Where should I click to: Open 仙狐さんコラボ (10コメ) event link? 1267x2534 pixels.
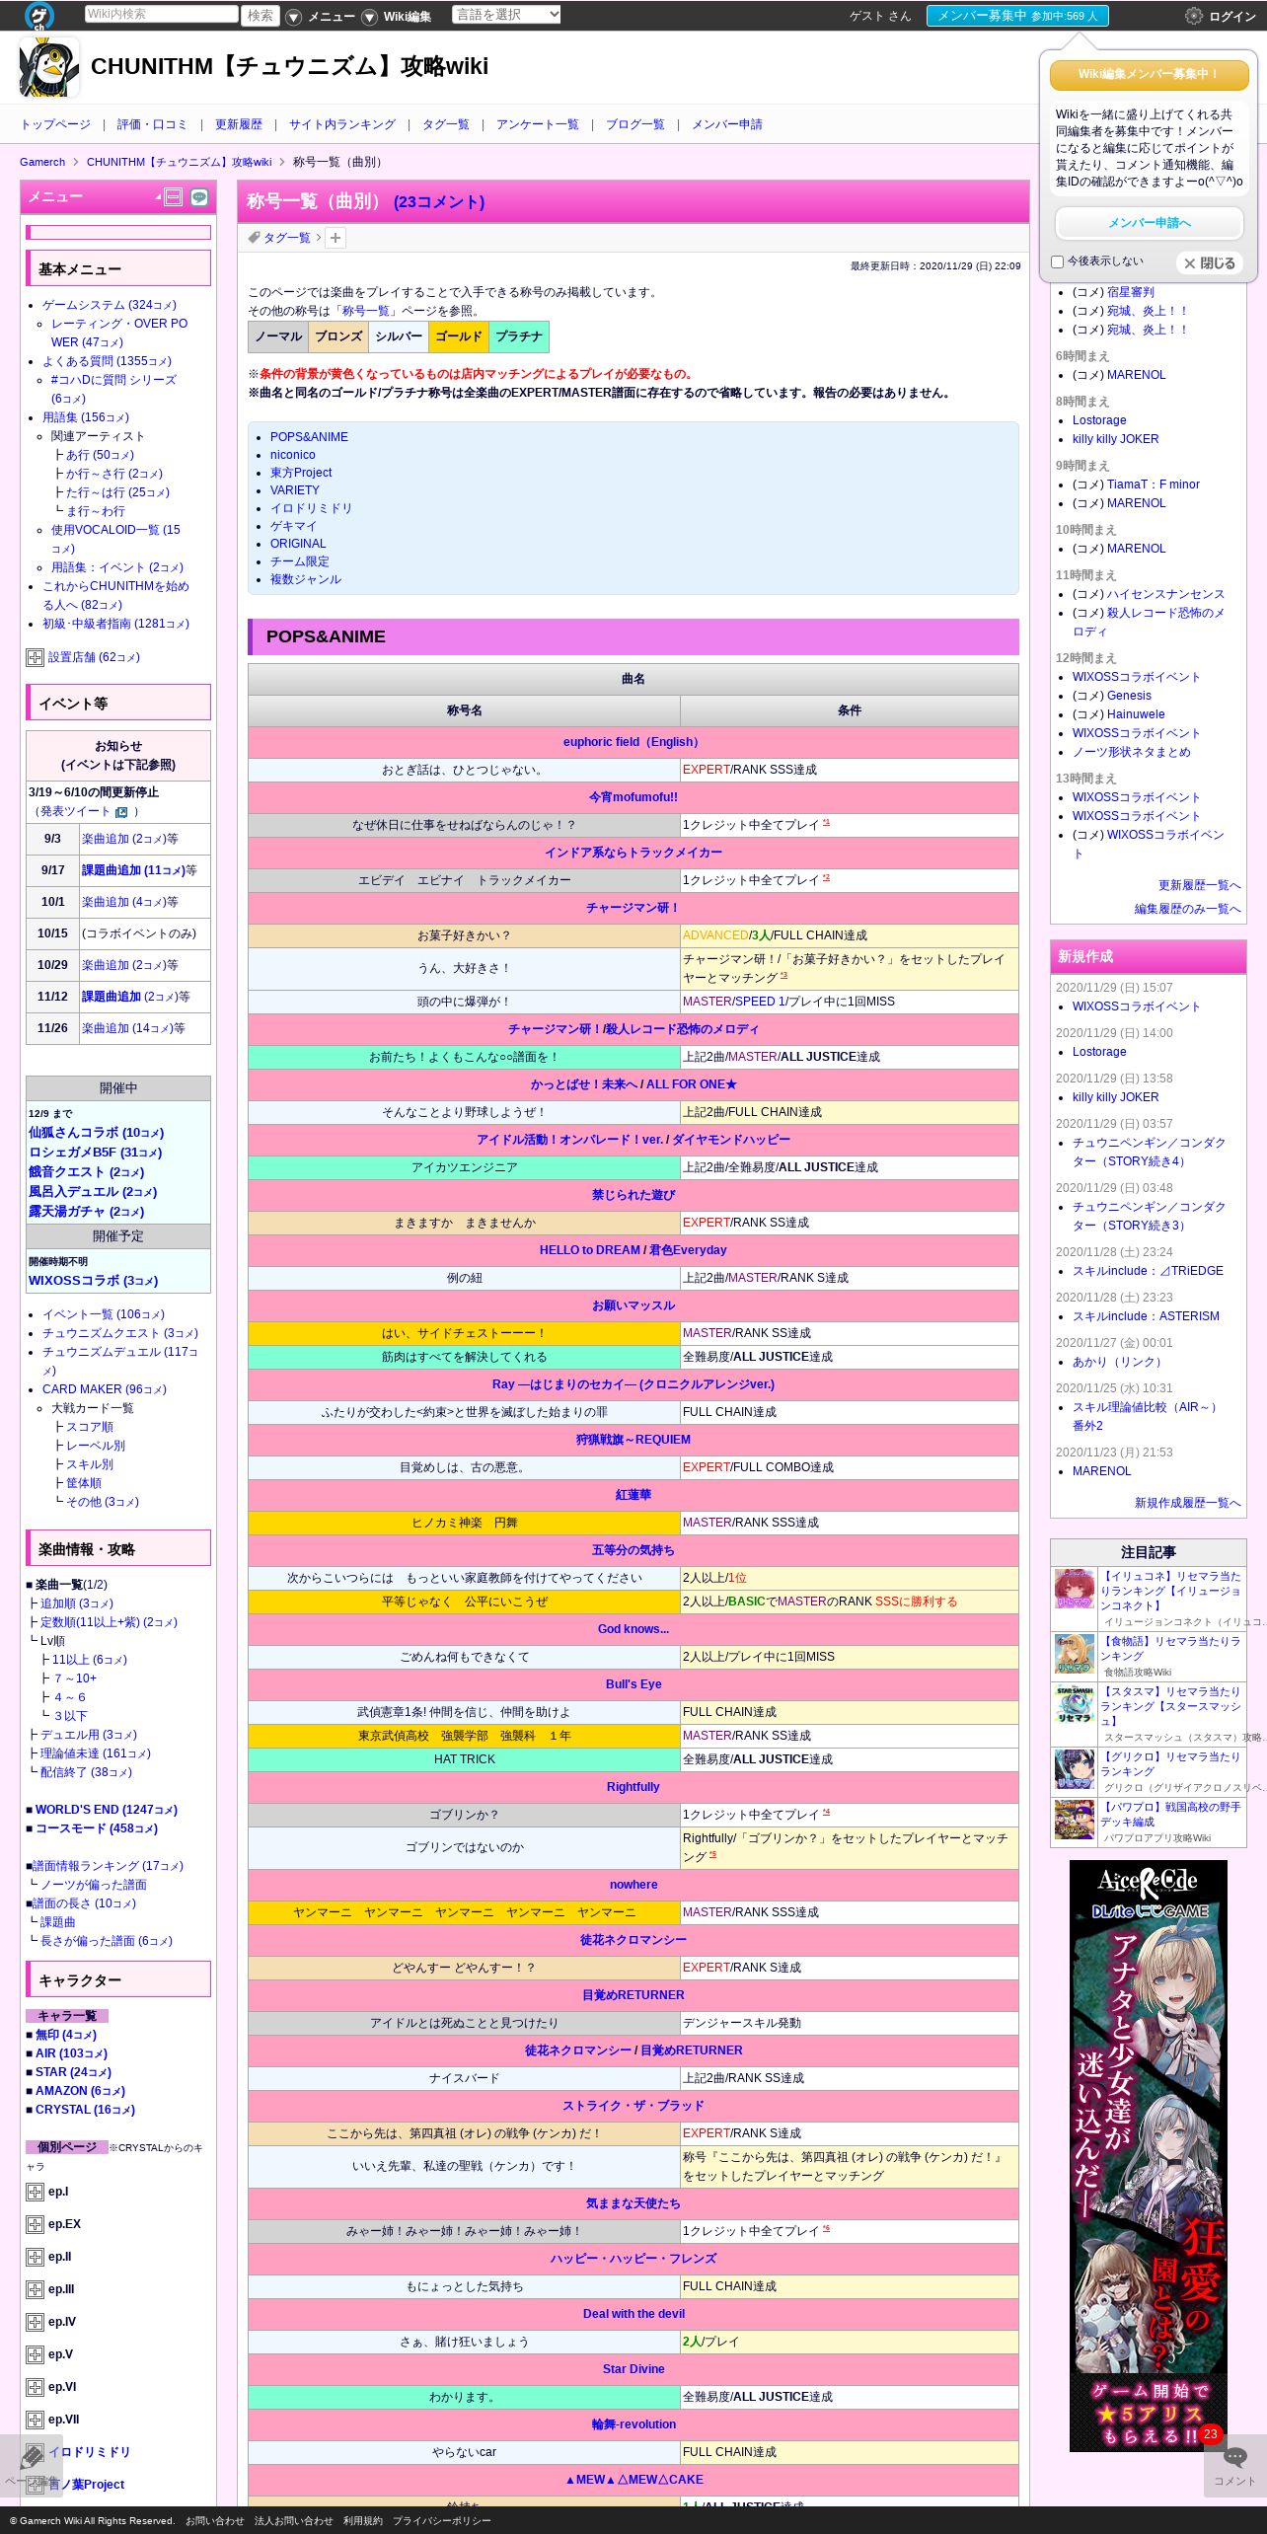tap(96, 1133)
